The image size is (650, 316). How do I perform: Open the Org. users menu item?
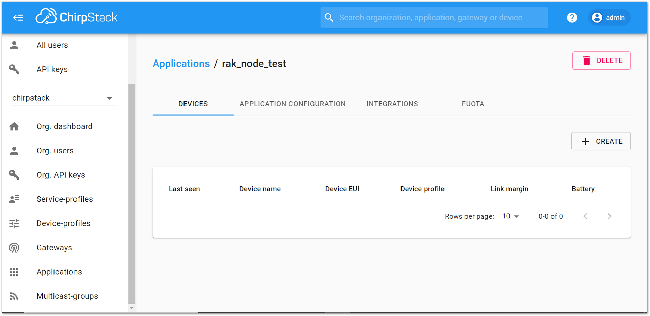pyautogui.click(x=64, y=151)
